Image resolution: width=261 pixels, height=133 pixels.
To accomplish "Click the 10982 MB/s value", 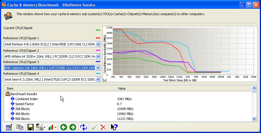I will (x=125, y=114).
